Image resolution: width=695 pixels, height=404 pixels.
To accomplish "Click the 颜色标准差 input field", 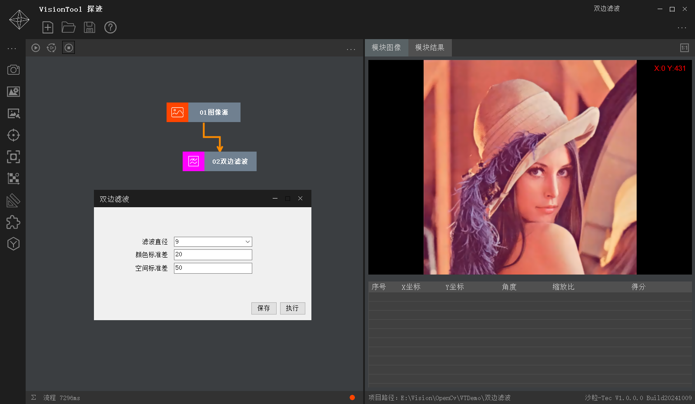I will [x=213, y=255].
